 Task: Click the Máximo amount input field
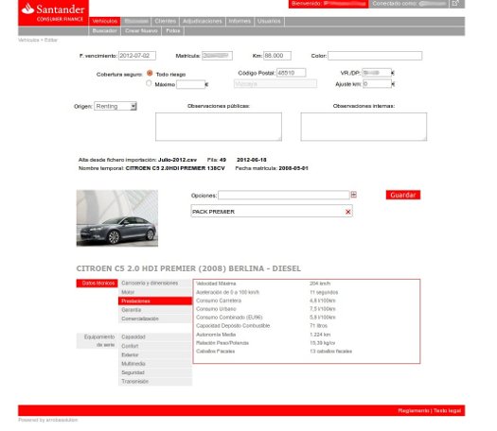191,84
